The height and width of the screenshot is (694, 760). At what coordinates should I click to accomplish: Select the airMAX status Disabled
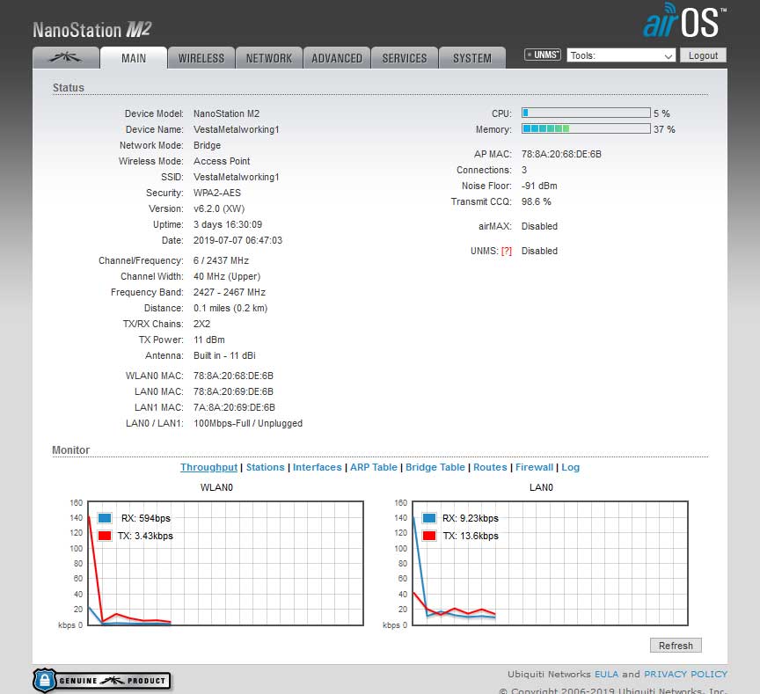(539, 226)
